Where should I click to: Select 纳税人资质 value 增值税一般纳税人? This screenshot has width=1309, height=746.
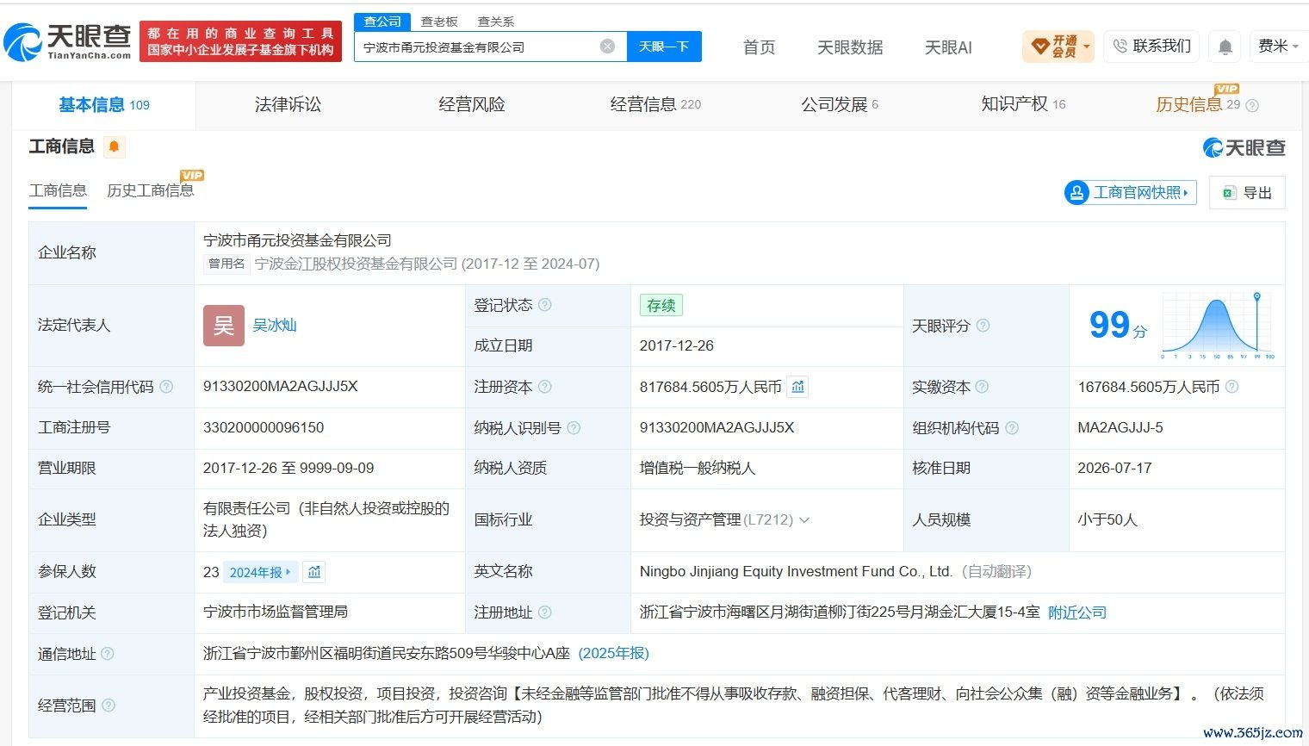pyautogui.click(x=698, y=469)
